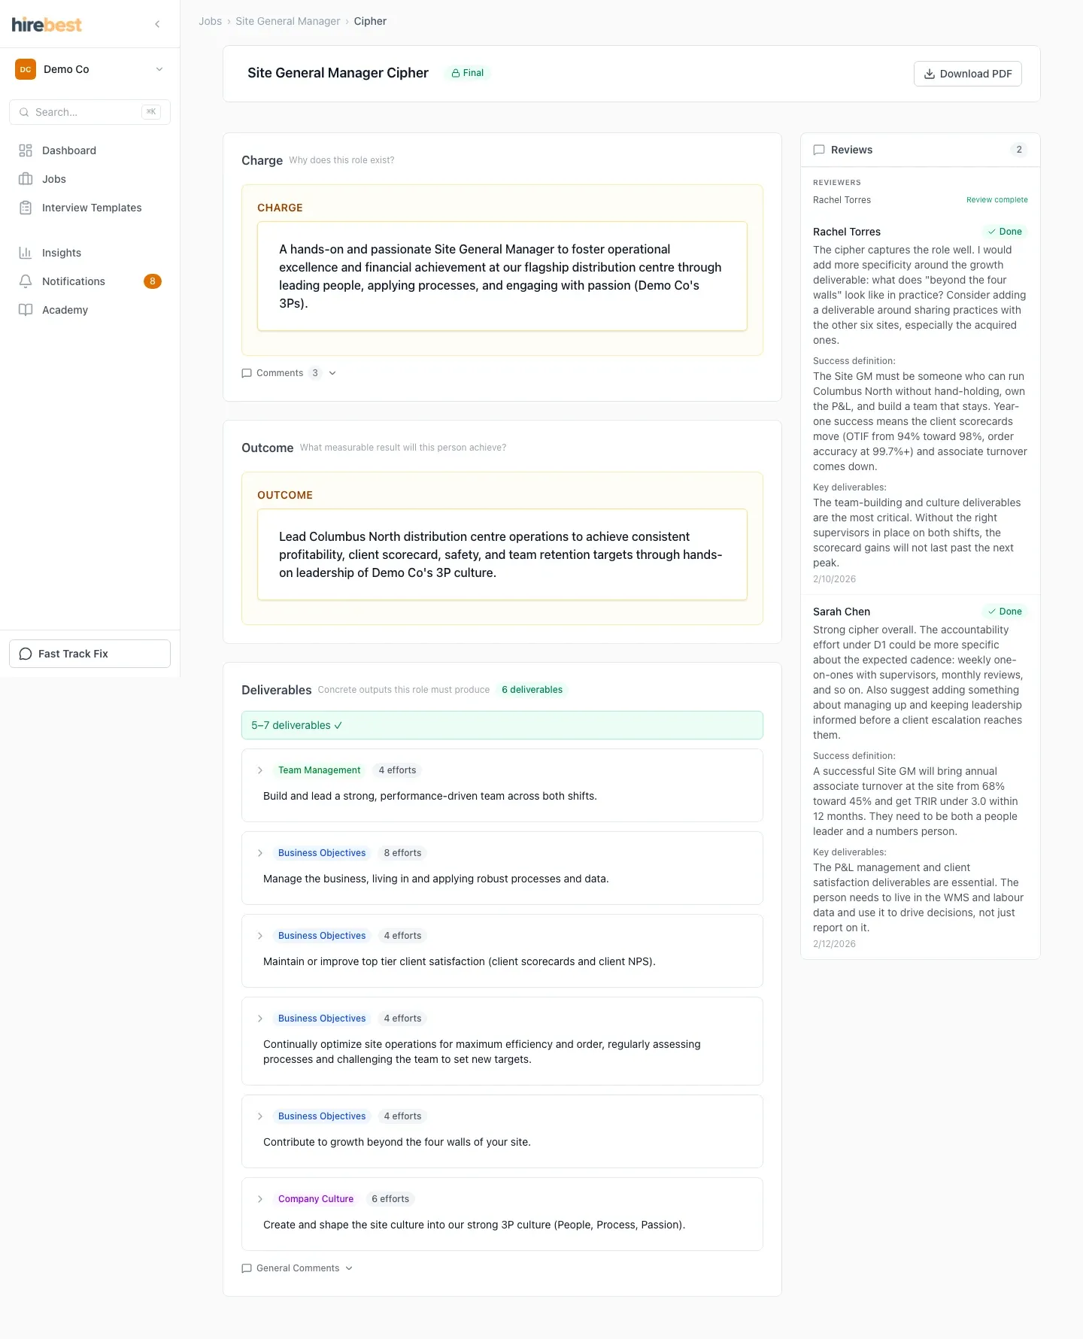Open the Demo Co workspace dropdown
This screenshot has height=1339, width=1083.
(89, 69)
